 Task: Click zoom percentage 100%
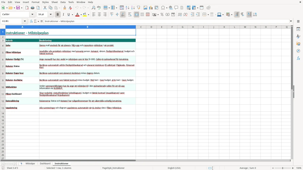pyautogui.click(x=299, y=168)
